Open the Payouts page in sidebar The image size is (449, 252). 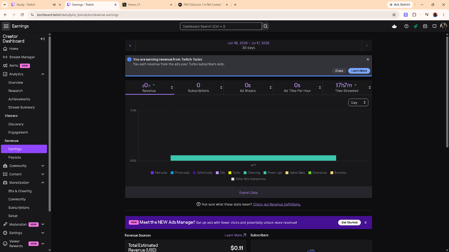(15, 157)
